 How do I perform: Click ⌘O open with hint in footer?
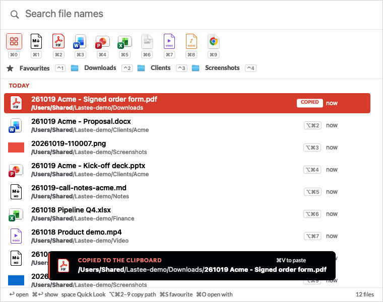pyautogui.click(x=215, y=294)
